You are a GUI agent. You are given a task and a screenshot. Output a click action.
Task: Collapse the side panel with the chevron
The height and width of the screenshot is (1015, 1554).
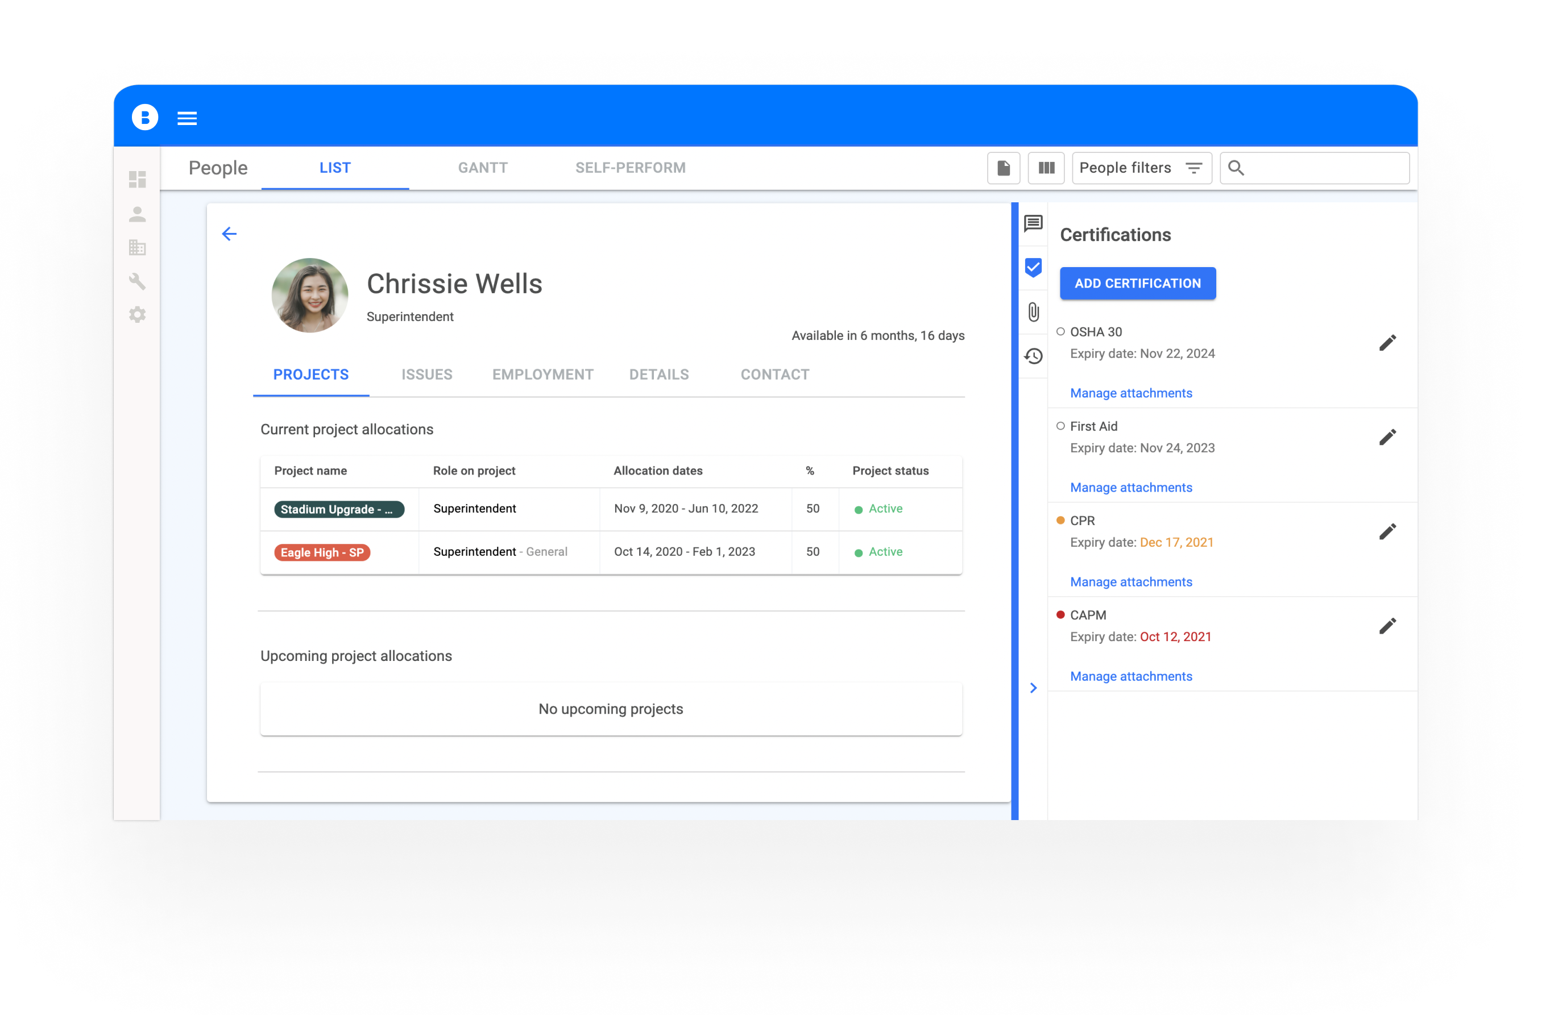1033,688
